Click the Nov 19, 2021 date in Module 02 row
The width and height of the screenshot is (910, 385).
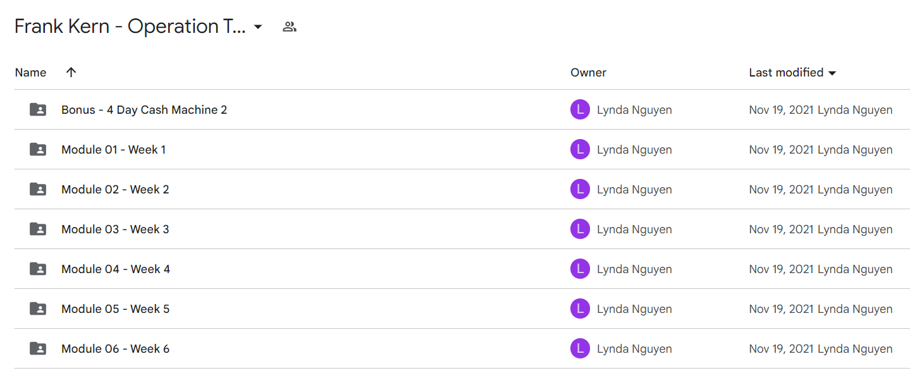click(781, 190)
